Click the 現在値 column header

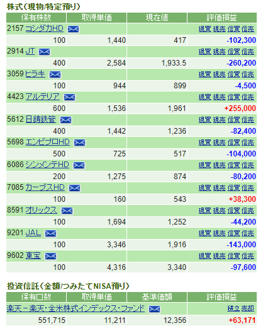(x=157, y=18)
